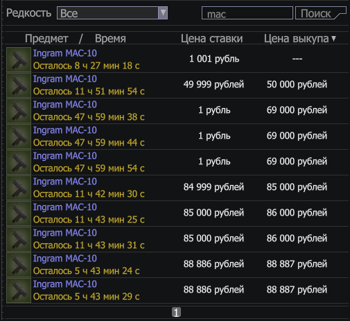Sort listings by Время column header
The height and width of the screenshot is (321, 350).
110,38
